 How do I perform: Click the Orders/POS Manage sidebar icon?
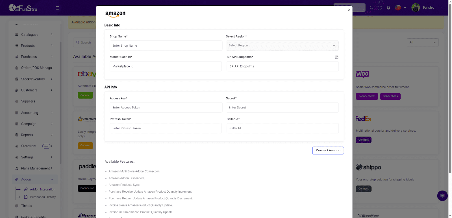(x=17, y=68)
